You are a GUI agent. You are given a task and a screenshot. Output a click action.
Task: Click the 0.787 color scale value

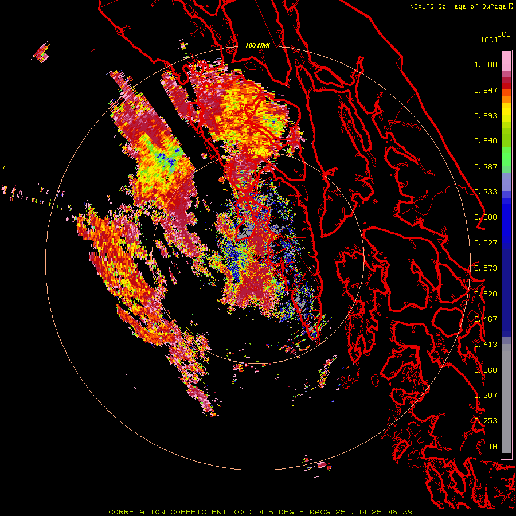point(486,166)
